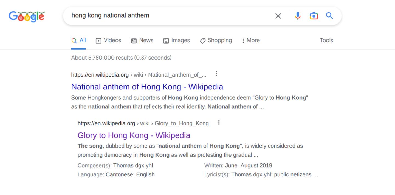Switch to the Videos tab
This screenshot has width=395, height=195.
[108, 41]
